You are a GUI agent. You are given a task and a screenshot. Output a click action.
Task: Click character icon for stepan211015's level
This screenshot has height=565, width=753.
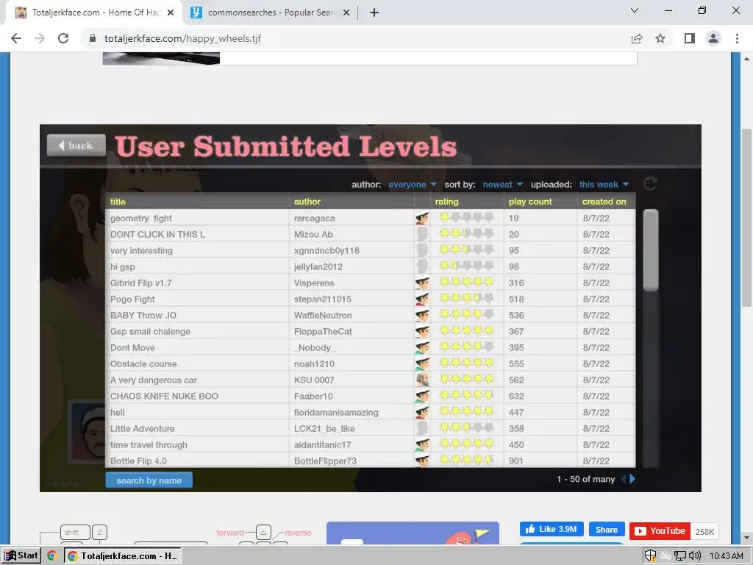[422, 299]
